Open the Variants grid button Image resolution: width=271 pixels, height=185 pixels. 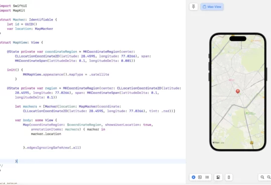207,177
